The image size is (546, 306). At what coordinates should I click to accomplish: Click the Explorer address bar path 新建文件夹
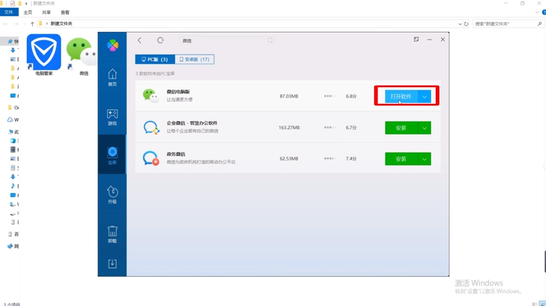click(x=61, y=23)
